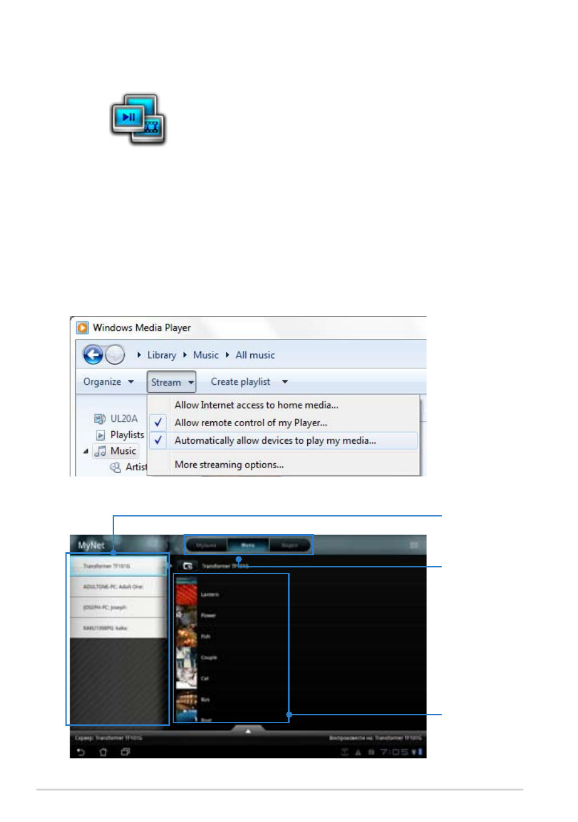Click the folder up icon in MyNet

click(x=188, y=566)
